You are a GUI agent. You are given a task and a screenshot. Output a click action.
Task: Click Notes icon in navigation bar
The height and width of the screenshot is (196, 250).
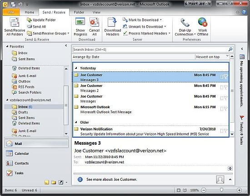47,182
